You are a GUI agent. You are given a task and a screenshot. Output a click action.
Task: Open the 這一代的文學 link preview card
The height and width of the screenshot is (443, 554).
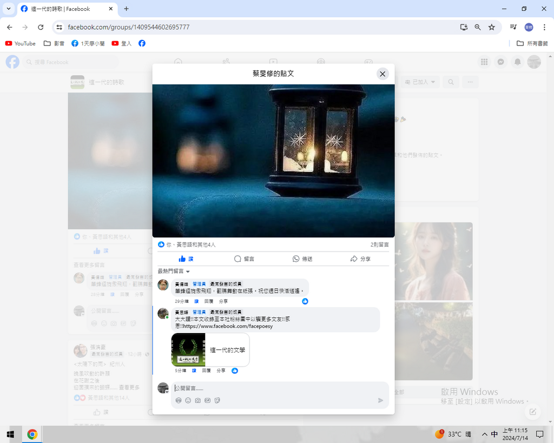(210, 350)
